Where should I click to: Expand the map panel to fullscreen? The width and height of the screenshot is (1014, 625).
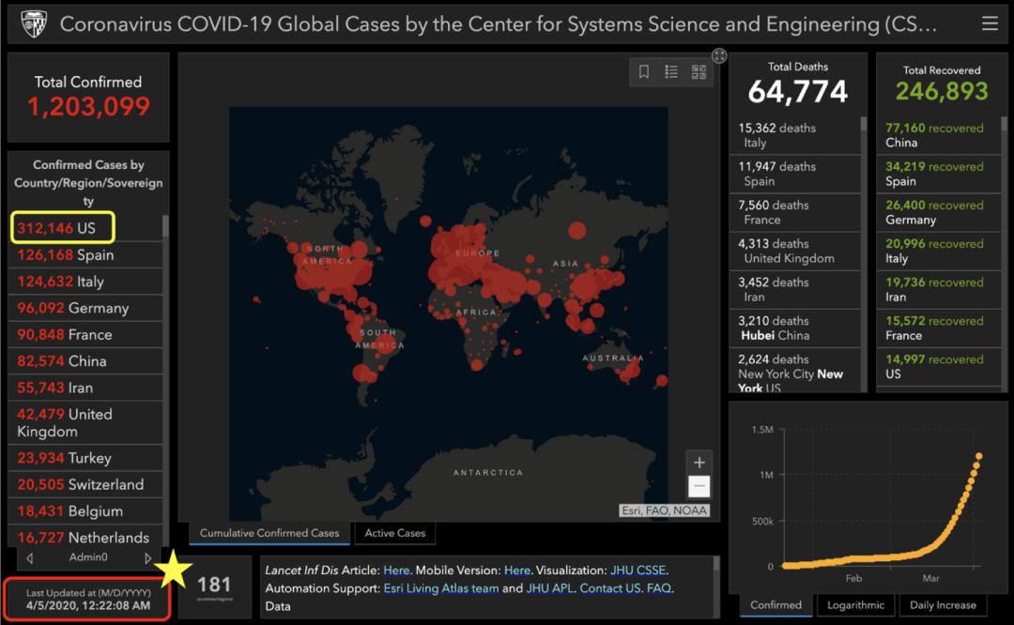pos(719,55)
